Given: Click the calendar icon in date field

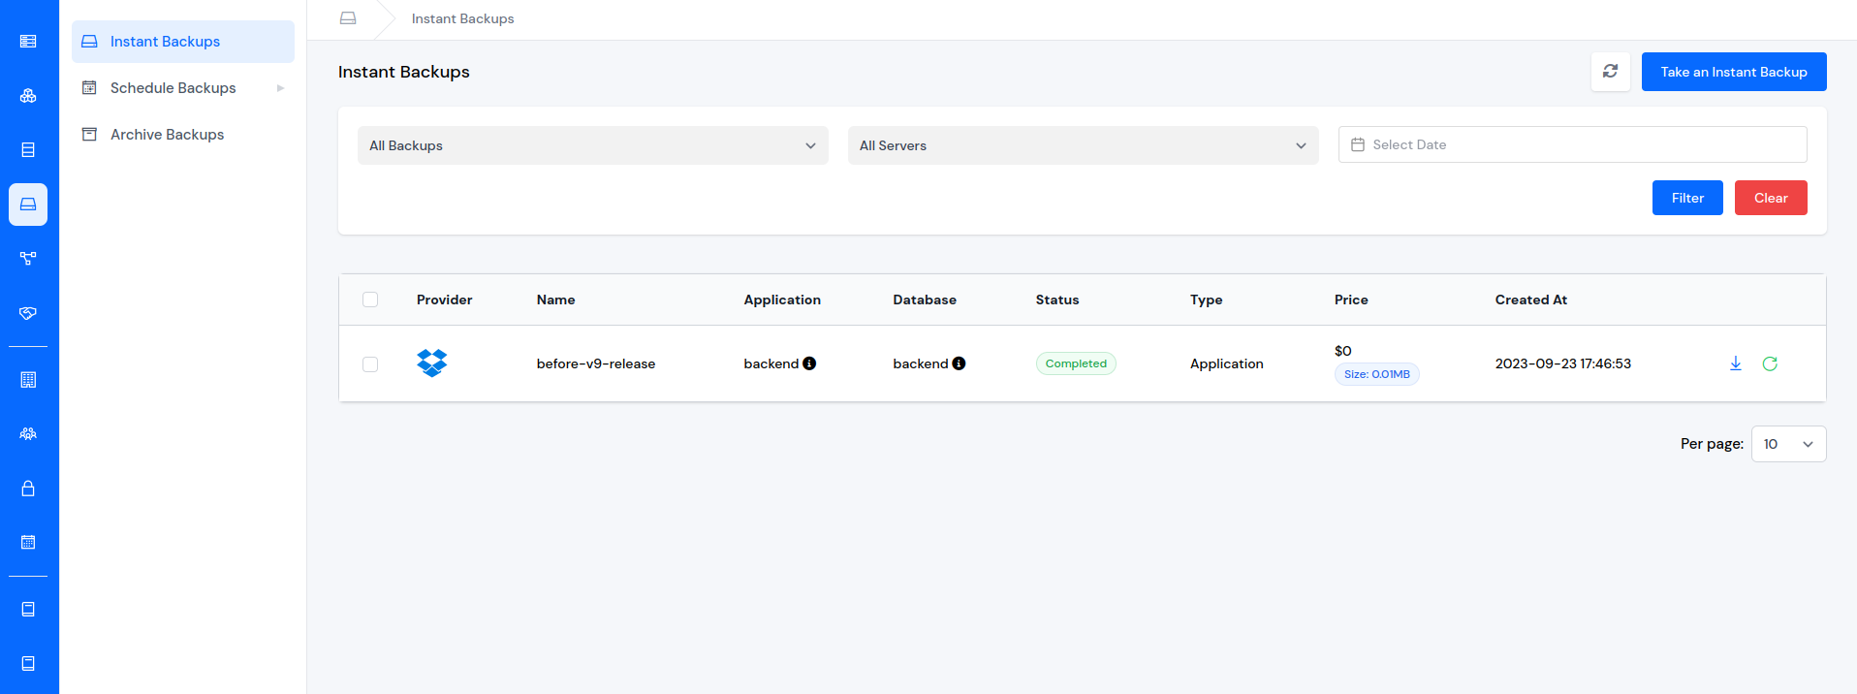Looking at the screenshot, I should (x=1358, y=144).
